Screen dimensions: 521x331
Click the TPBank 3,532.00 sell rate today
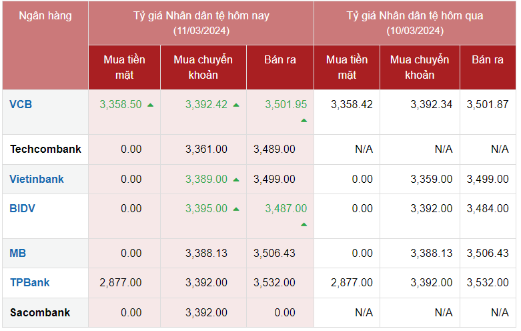(x=274, y=282)
